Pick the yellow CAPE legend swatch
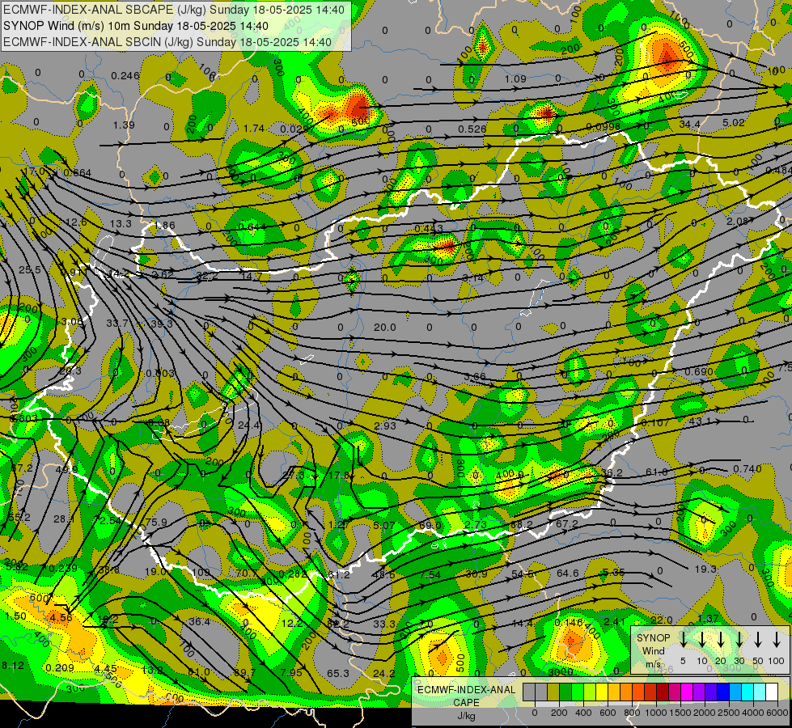This screenshot has width=792, height=728. tap(602, 692)
